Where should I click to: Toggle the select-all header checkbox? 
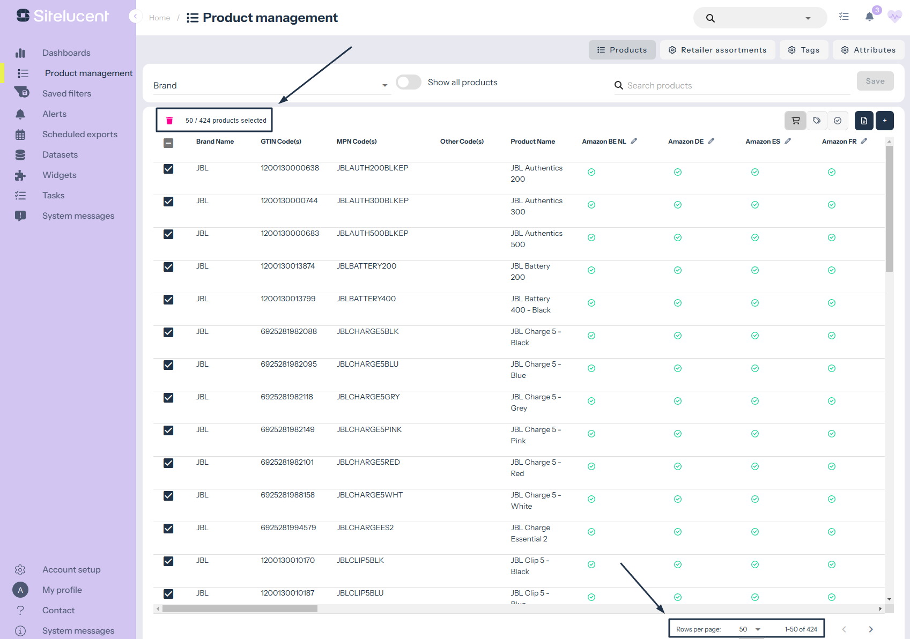(168, 143)
